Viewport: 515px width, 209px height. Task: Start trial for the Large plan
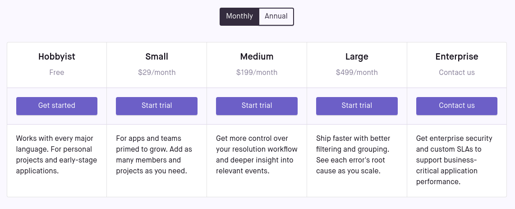pyautogui.click(x=357, y=106)
